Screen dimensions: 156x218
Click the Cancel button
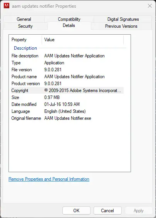click(x=107, y=211)
